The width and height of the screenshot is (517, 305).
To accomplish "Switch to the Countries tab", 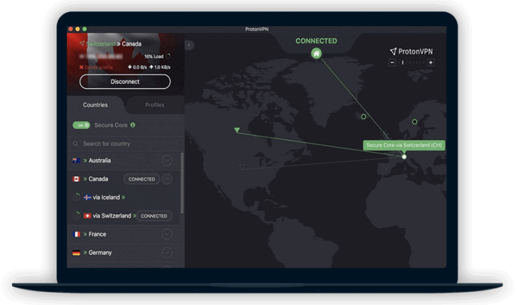I will [96, 105].
